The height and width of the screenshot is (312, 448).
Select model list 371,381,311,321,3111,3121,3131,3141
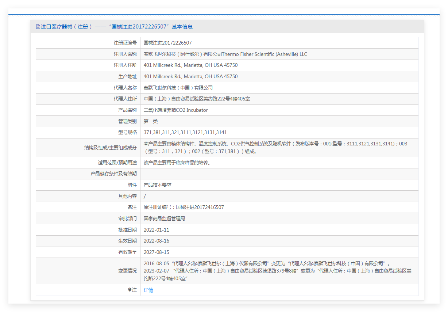pyautogui.click(x=185, y=133)
